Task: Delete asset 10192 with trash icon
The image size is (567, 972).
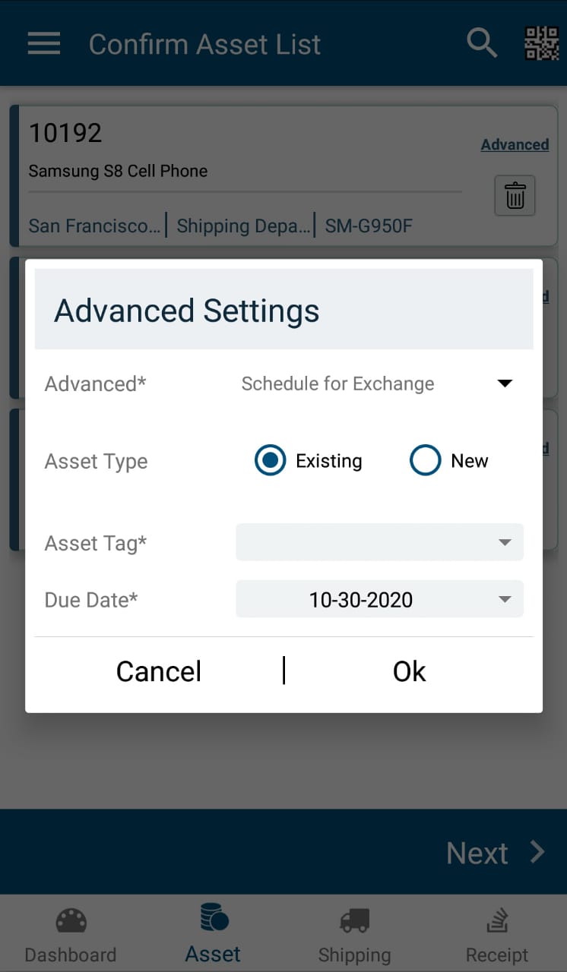Action: coord(515,195)
